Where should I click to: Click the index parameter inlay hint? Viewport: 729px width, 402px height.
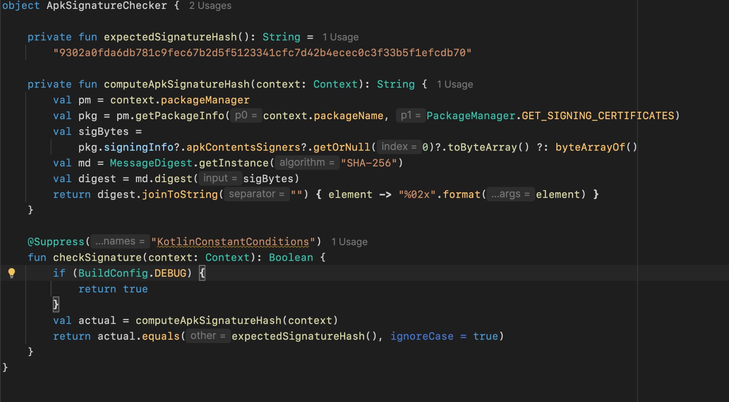coord(399,147)
